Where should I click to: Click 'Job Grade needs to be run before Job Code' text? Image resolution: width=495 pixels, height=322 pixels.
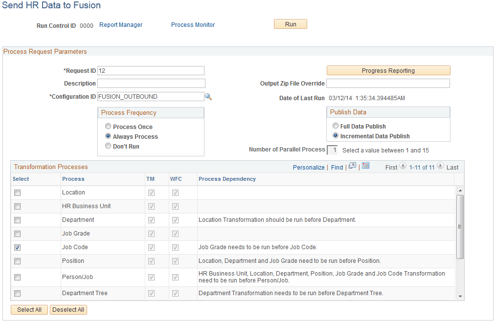258,247
